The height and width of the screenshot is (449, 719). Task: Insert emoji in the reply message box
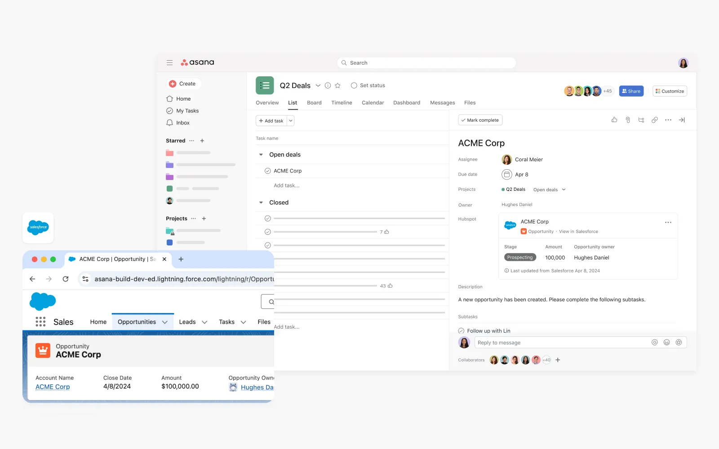(667, 343)
